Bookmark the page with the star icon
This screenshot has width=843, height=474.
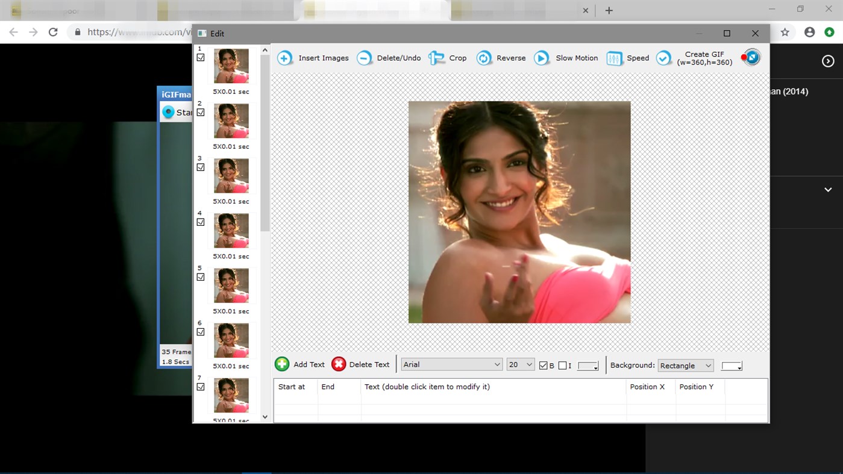click(x=785, y=32)
